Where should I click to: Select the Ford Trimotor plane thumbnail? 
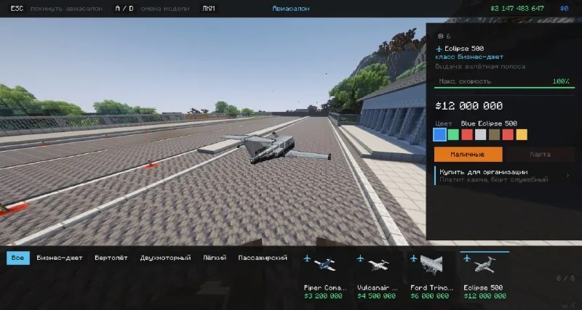click(x=431, y=264)
